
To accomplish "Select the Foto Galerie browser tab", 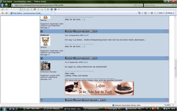I will click(26, 13).
